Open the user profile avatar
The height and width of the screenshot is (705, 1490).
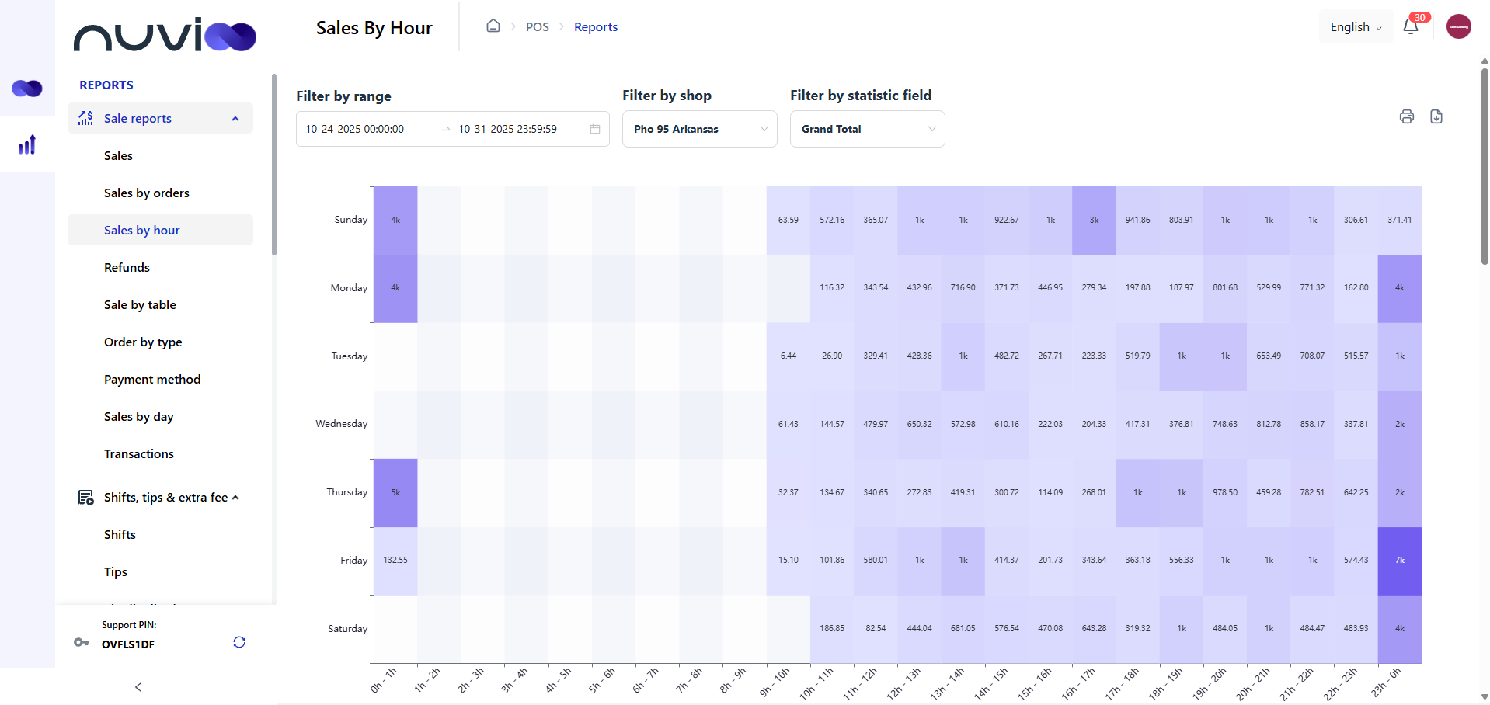[x=1458, y=26]
